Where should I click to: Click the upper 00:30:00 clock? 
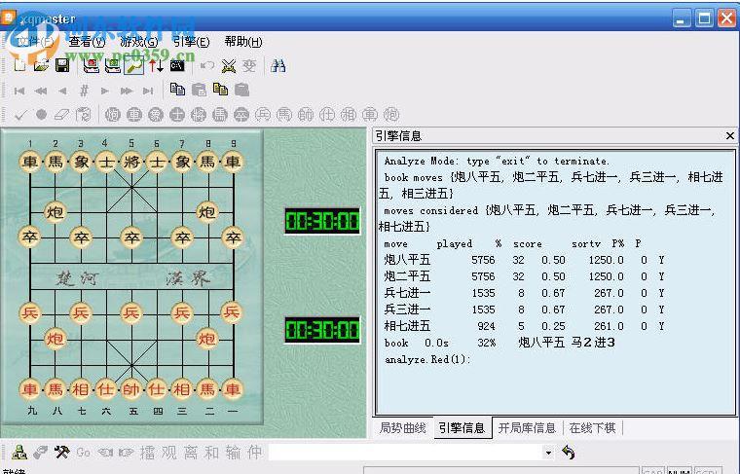tap(322, 221)
